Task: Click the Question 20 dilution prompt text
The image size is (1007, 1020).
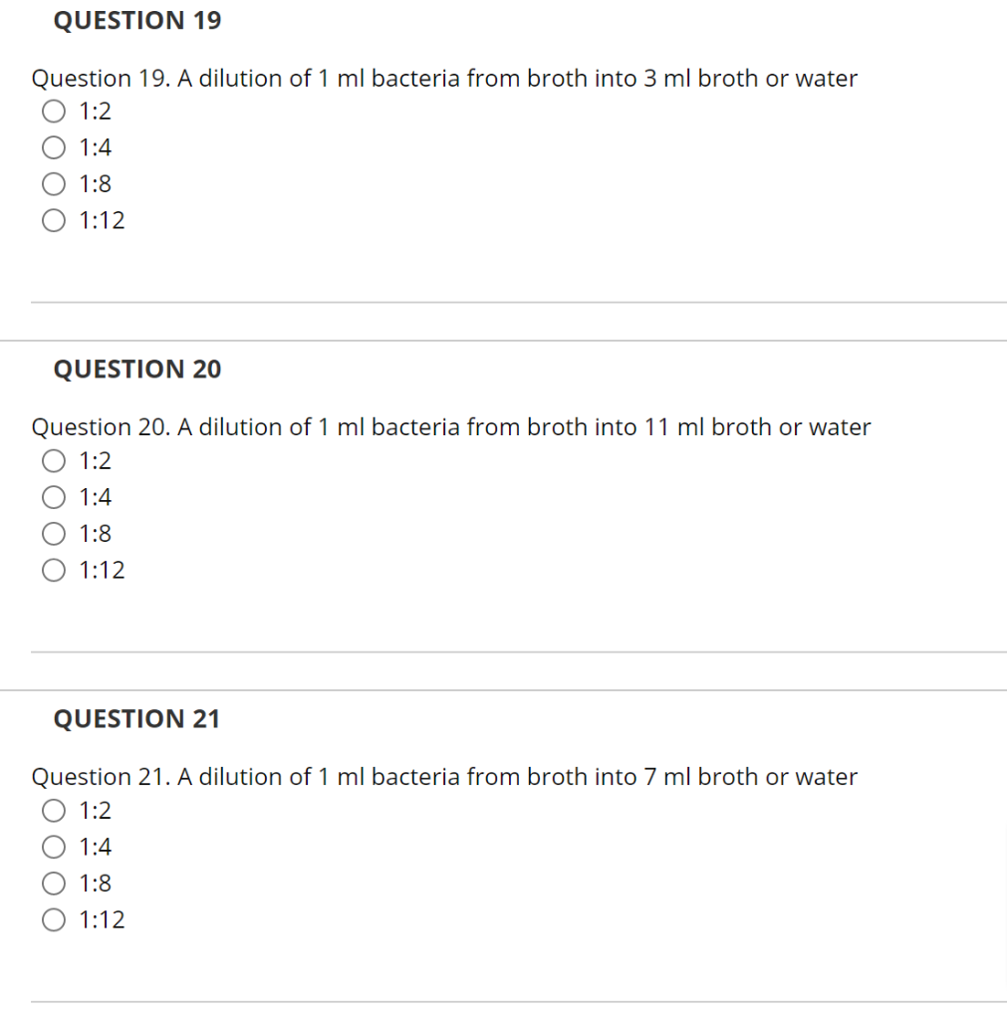Action: point(451,426)
